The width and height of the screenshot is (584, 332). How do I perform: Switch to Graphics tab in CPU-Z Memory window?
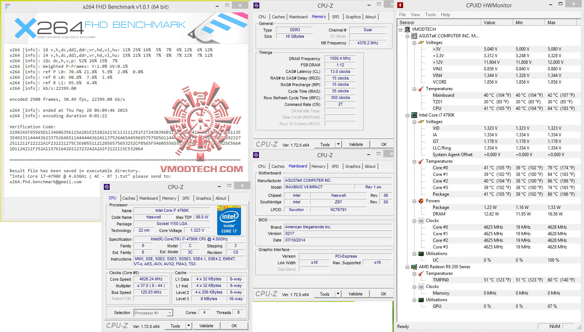(353, 17)
